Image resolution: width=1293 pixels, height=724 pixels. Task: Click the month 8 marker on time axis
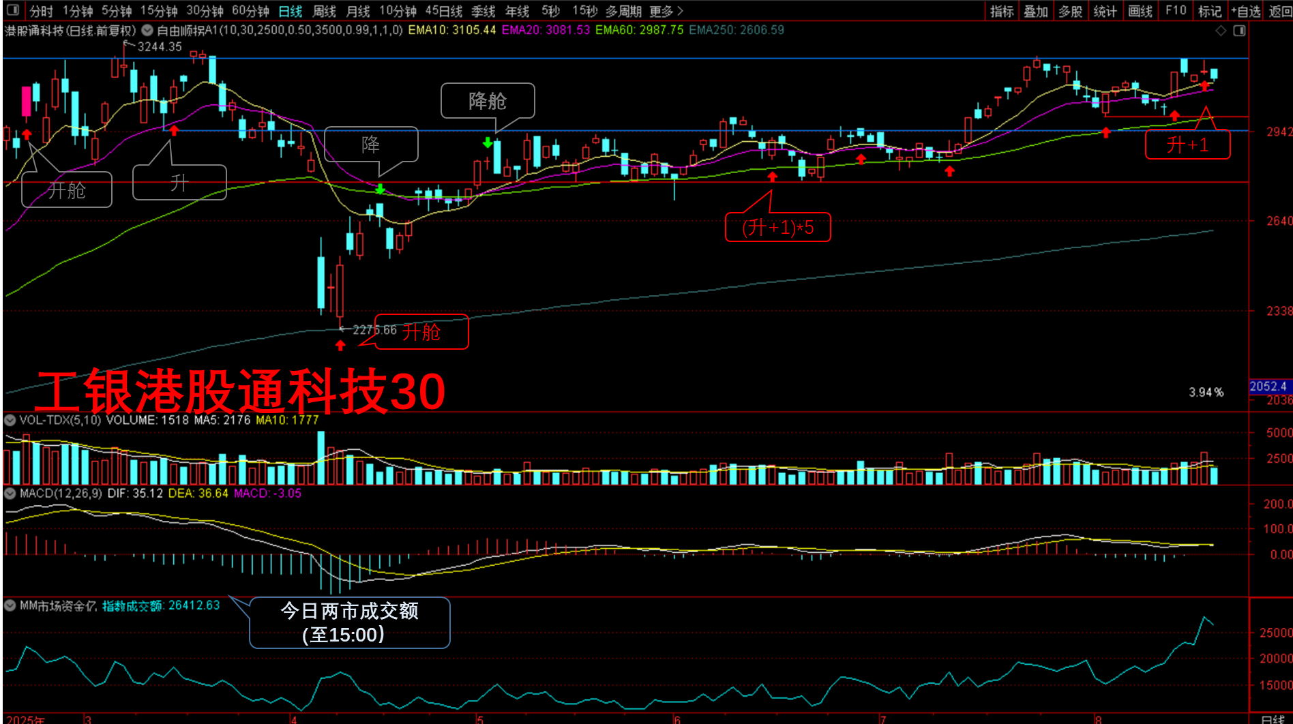point(1098,719)
